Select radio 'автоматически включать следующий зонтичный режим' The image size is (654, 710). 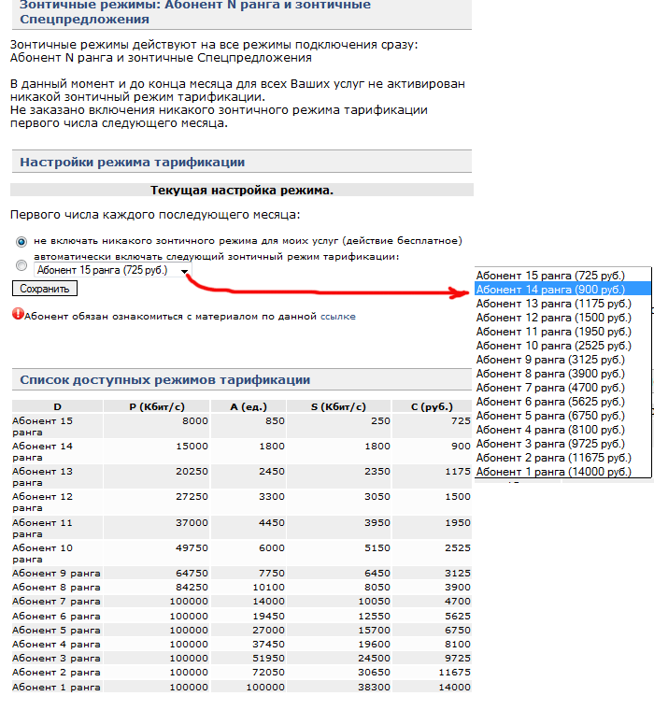pos(21,265)
